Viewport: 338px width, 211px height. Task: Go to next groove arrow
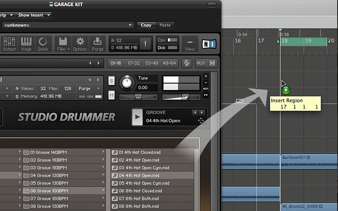tap(201, 112)
